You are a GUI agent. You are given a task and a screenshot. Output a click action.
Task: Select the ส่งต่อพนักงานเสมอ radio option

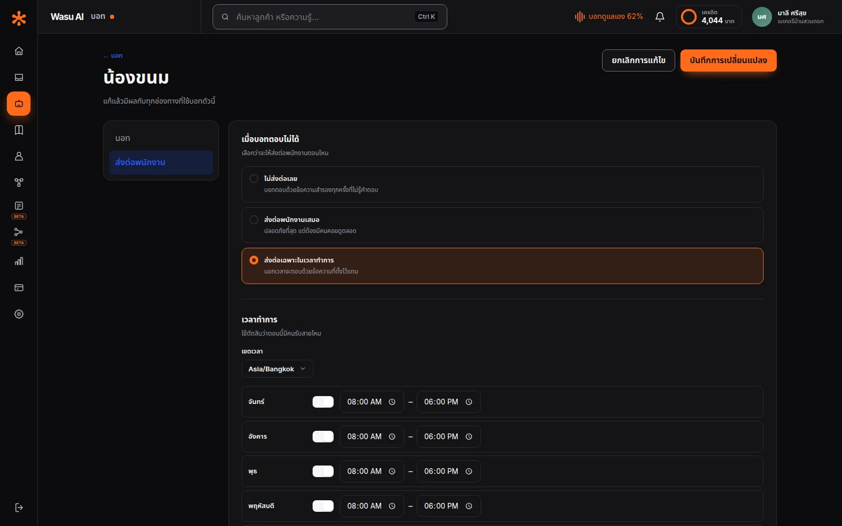pos(502,225)
